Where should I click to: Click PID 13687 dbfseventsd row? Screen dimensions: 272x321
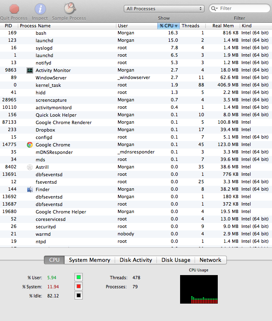pyautogui.click(x=136, y=204)
